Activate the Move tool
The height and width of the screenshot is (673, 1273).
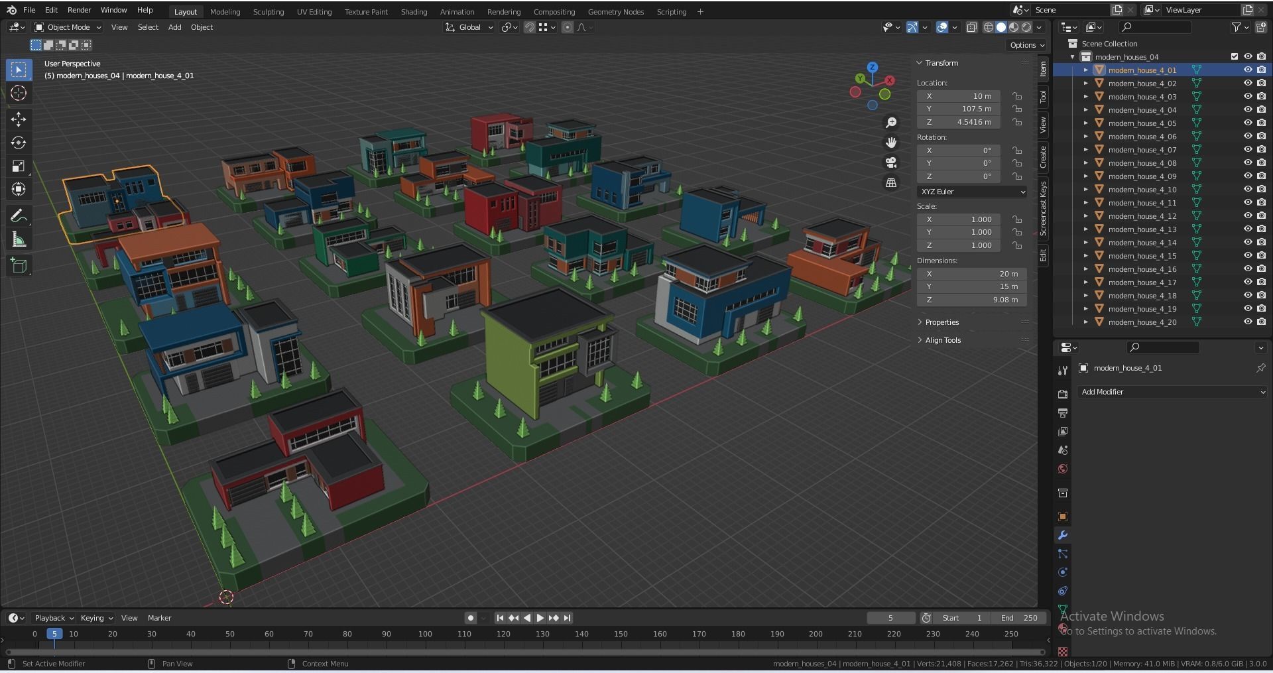(x=19, y=119)
